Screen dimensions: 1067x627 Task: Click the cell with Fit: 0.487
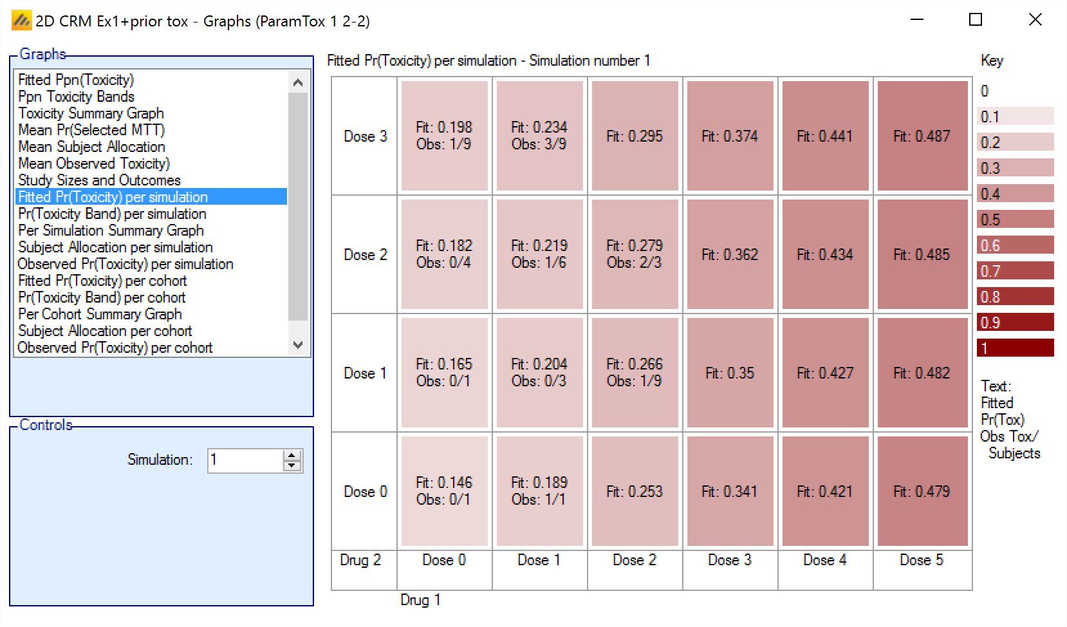(922, 136)
